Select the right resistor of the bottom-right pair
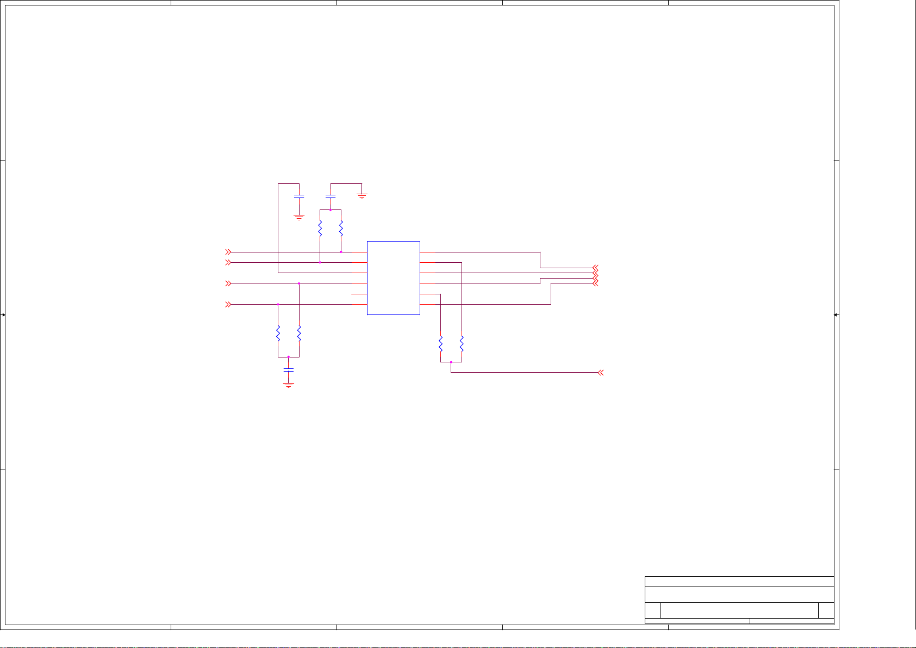Image resolution: width=916 pixels, height=648 pixels. [462, 344]
